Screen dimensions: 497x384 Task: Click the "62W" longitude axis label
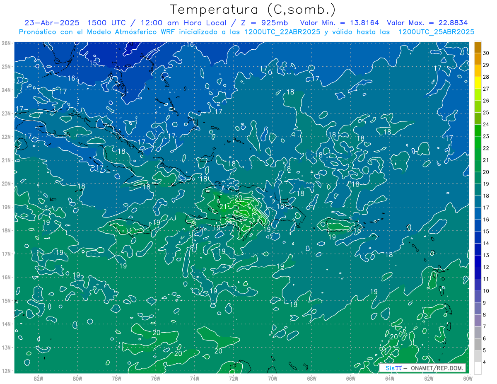tap(428, 378)
